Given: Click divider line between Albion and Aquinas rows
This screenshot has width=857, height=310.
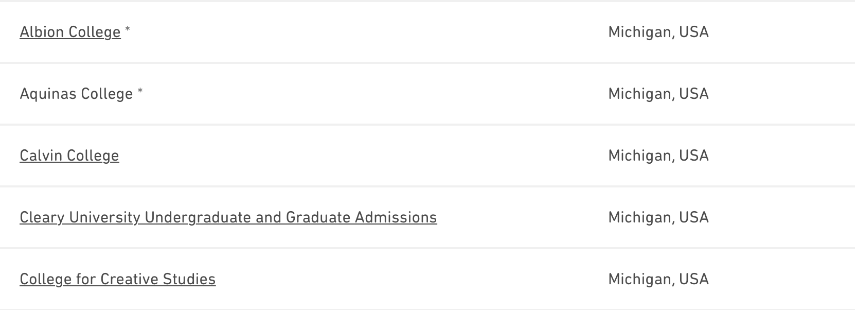Looking at the screenshot, I should (x=427, y=63).
